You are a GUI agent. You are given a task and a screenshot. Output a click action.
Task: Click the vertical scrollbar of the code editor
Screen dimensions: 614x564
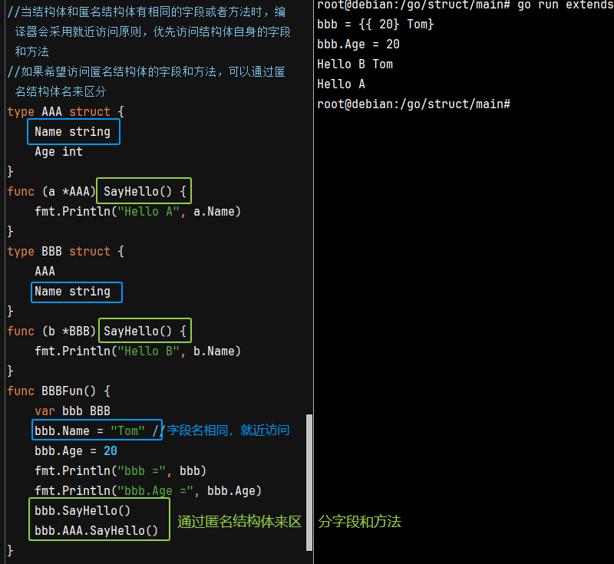(x=309, y=482)
